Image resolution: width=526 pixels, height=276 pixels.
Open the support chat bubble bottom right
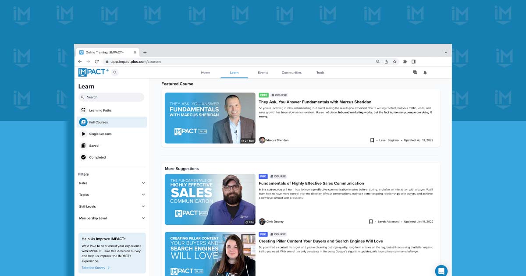(441, 271)
